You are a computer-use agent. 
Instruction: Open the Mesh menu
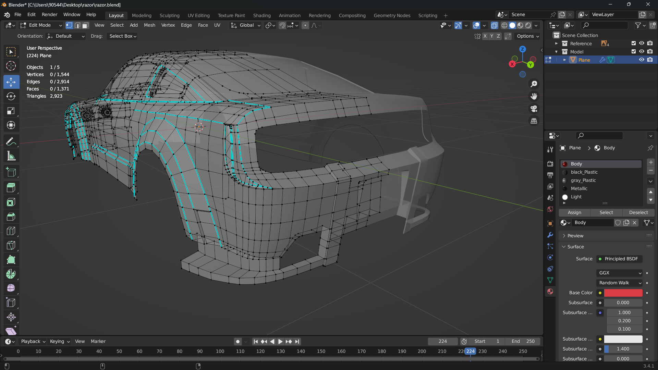[x=149, y=25]
